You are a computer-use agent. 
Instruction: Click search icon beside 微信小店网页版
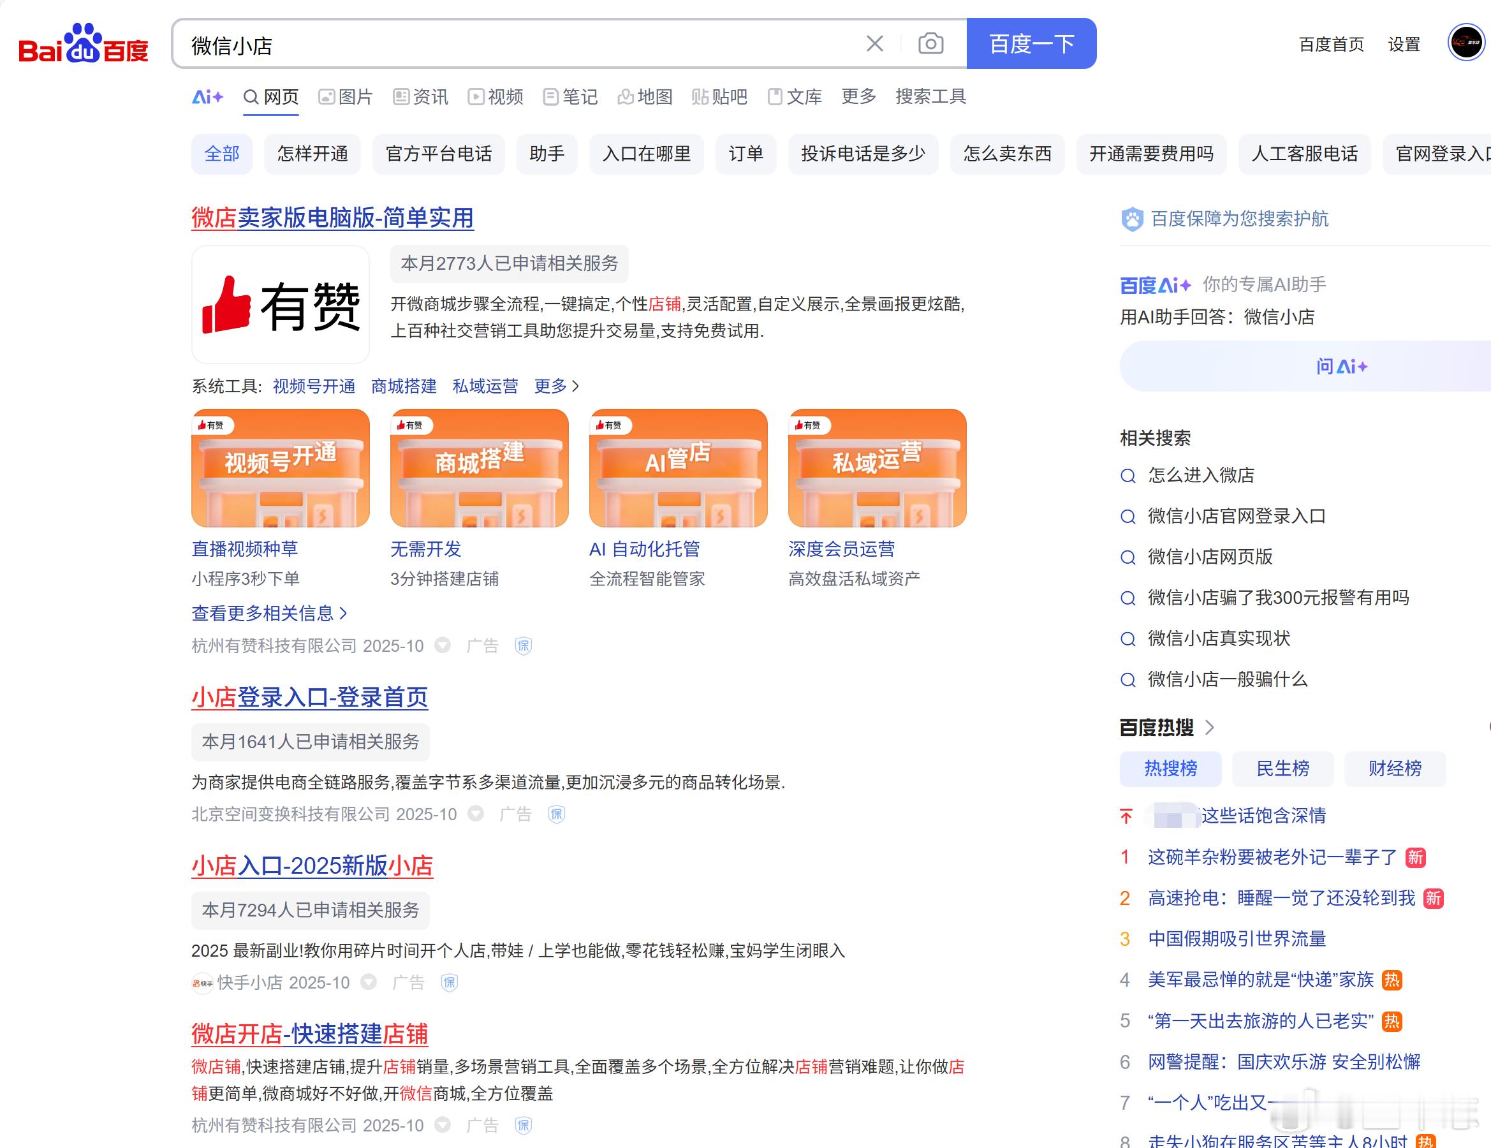click(x=1127, y=557)
